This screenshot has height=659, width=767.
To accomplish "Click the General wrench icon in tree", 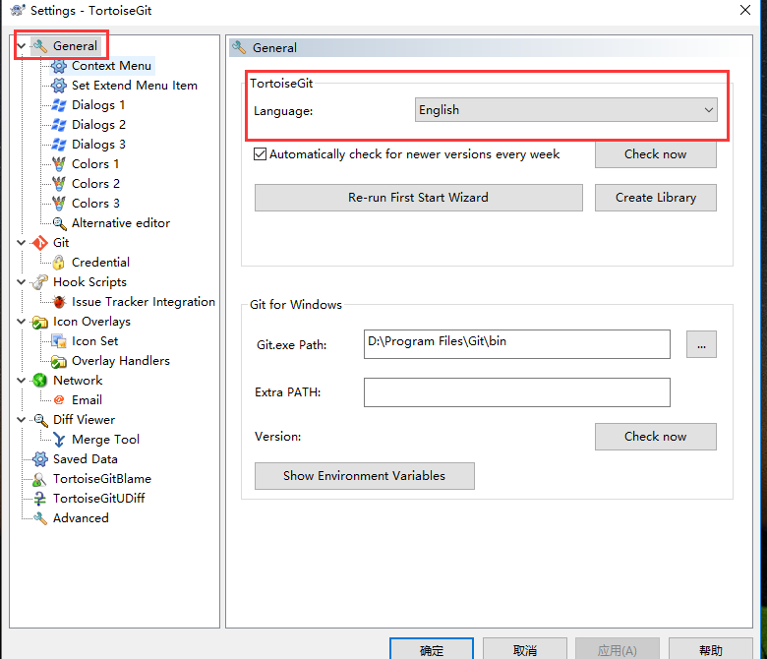I will tap(39, 46).
